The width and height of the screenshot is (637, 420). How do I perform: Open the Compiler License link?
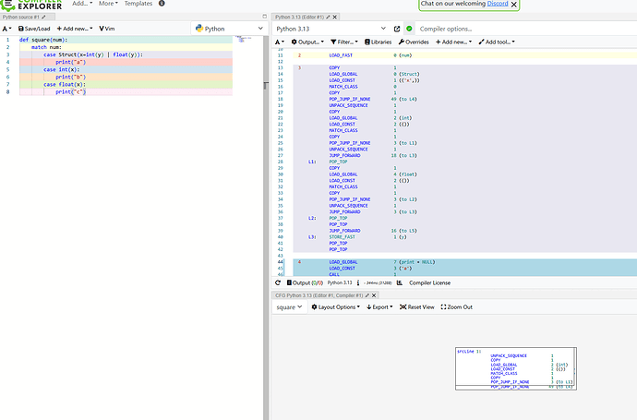click(429, 282)
